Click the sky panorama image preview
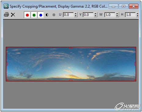The image size is (142, 112). point(71,64)
